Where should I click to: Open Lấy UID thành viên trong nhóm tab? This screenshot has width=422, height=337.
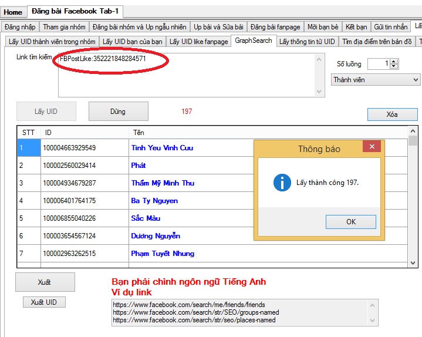pyautogui.click(x=52, y=42)
